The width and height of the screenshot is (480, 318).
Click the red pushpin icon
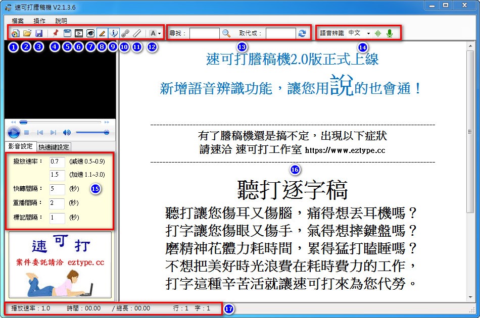point(56,33)
